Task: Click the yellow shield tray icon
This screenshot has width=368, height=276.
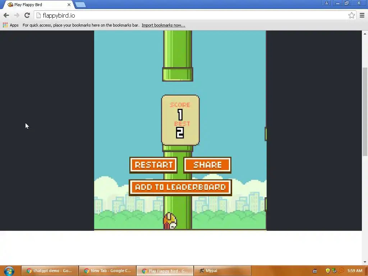Action: click(x=328, y=271)
